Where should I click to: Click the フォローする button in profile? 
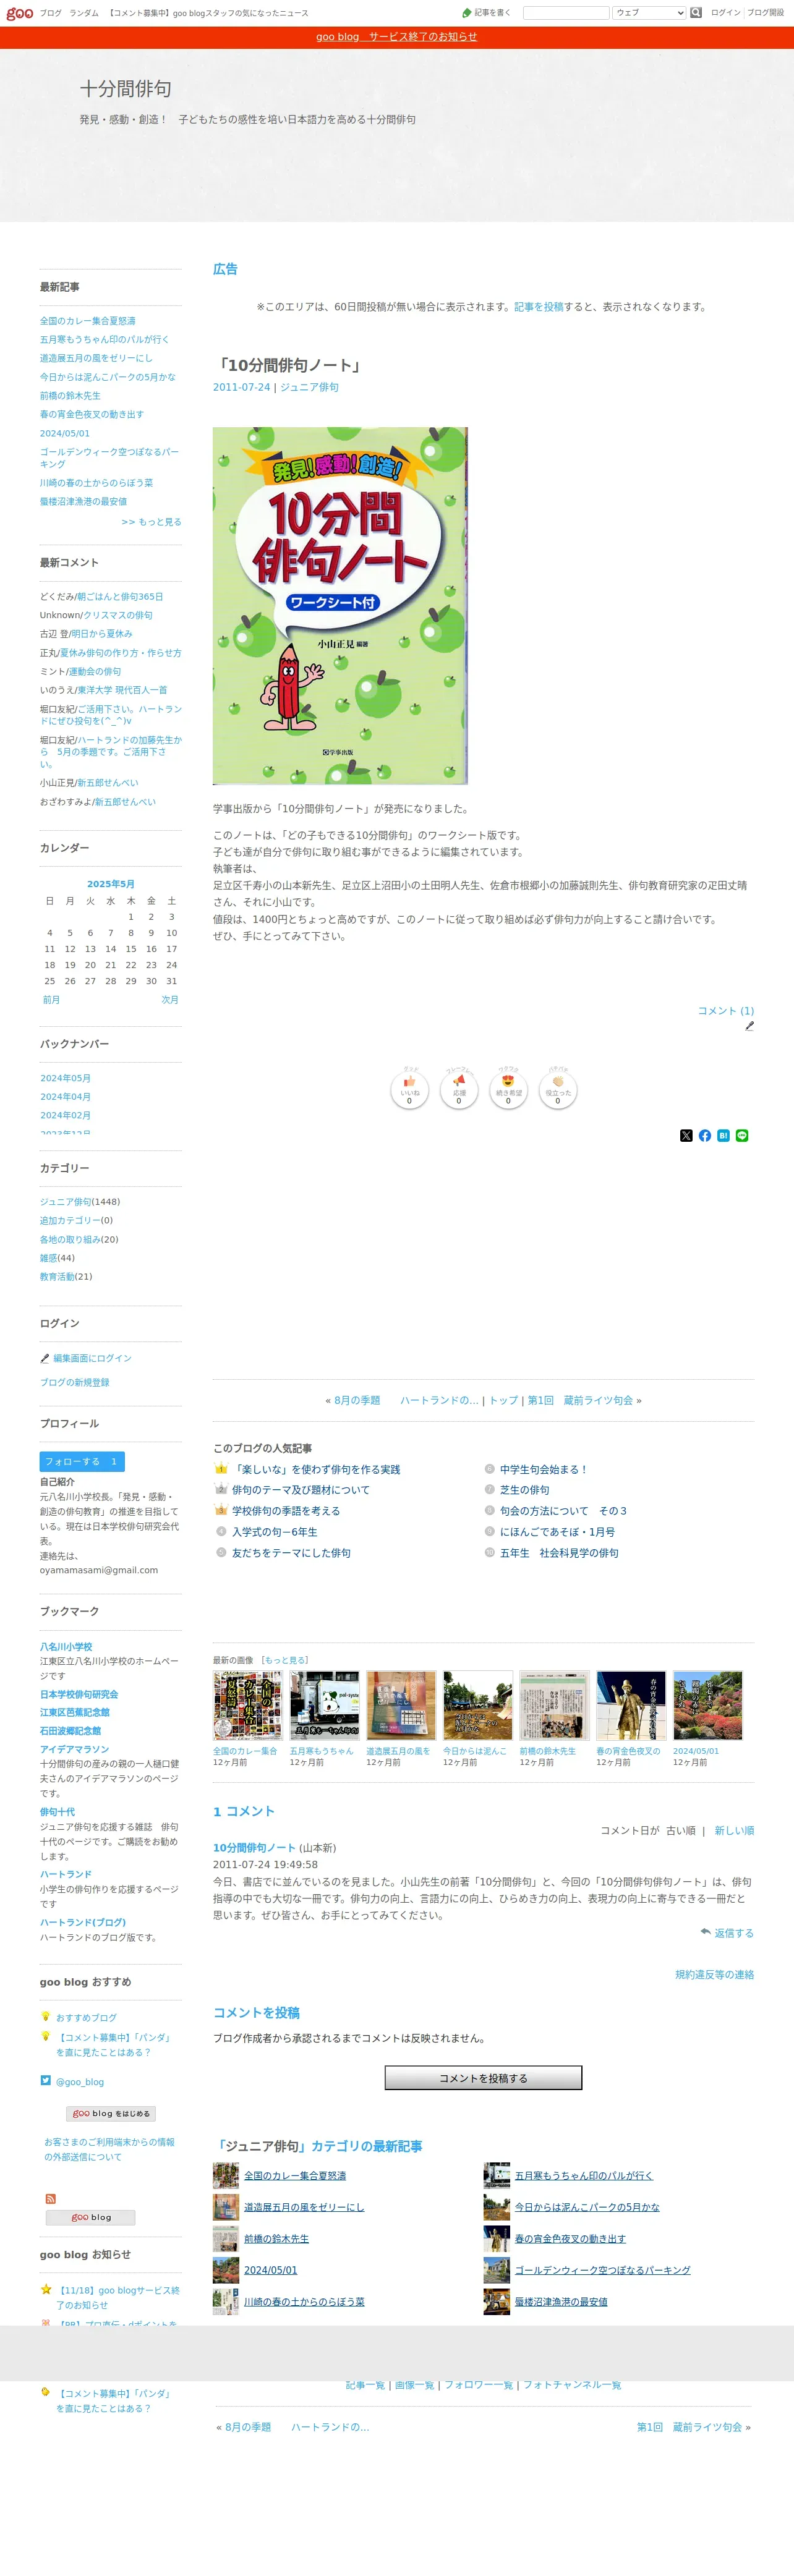point(82,1462)
